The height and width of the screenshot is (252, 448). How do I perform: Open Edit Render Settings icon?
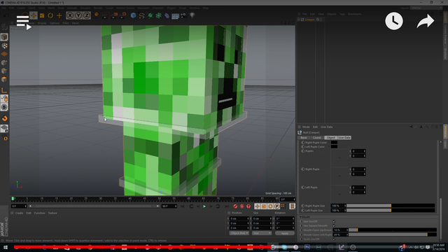coord(123,15)
